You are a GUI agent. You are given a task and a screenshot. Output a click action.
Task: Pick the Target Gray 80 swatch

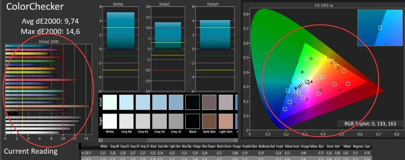(126, 121)
